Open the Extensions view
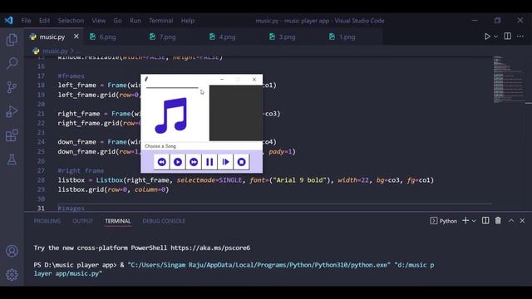 click(x=12, y=135)
